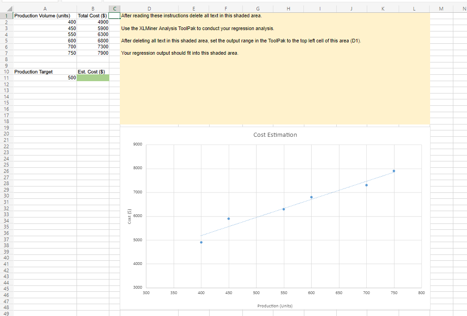Click the green shaded Est. Cost cell
The image size is (467, 316).
click(93, 78)
